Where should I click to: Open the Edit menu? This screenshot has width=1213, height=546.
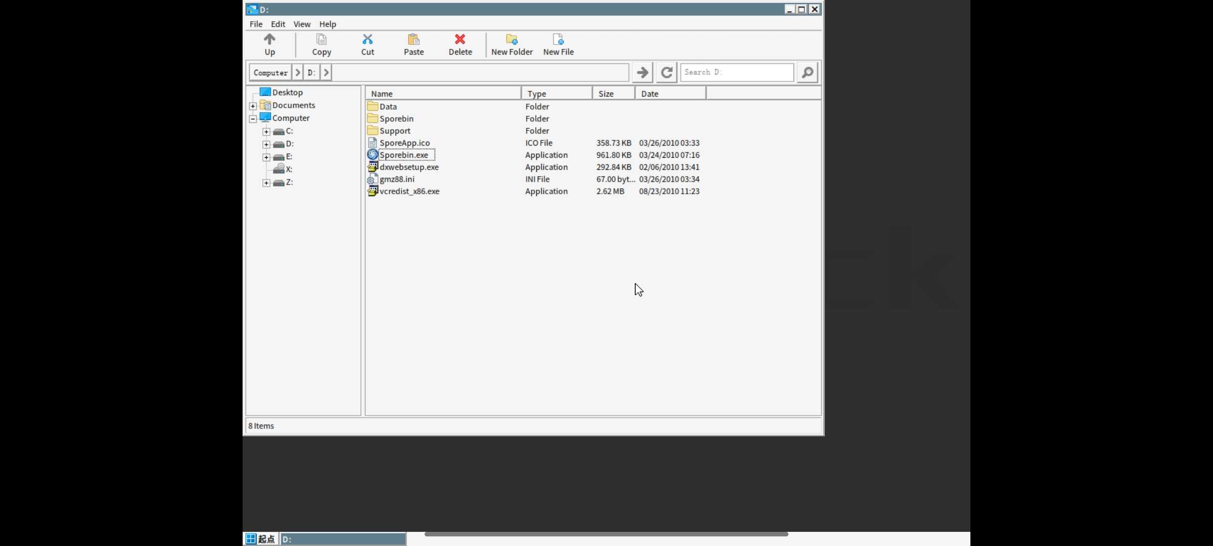coord(277,24)
